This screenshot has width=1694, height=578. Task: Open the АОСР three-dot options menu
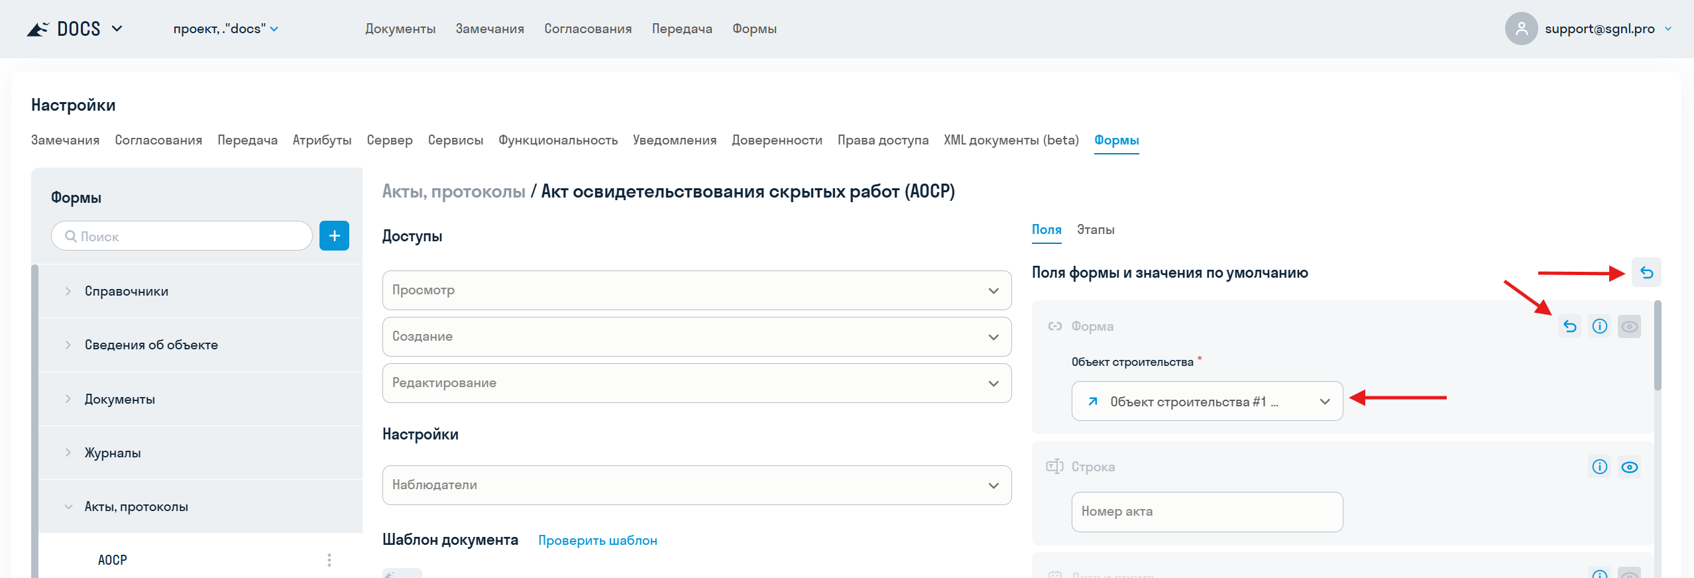tap(329, 560)
